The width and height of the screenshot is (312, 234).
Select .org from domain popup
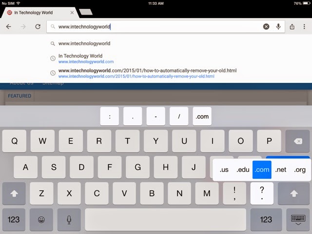click(x=300, y=170)
